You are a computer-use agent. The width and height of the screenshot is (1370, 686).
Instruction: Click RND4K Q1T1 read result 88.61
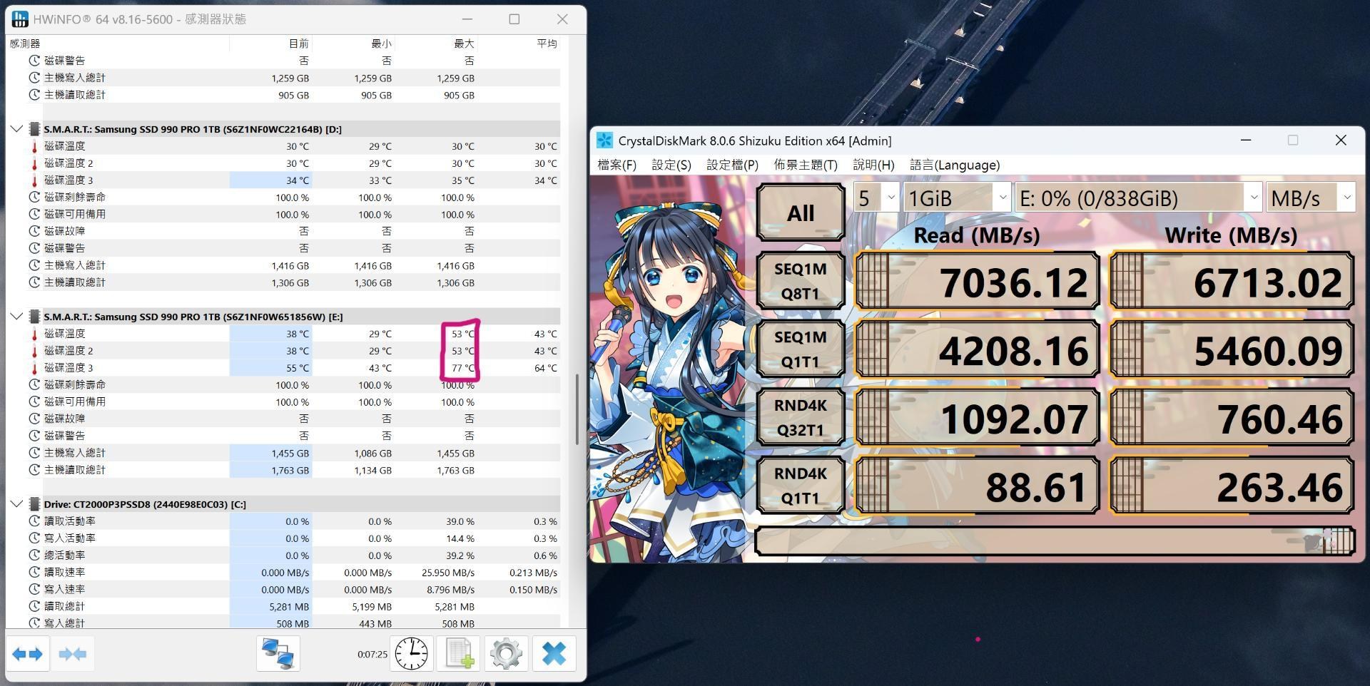tap(978, 485)
